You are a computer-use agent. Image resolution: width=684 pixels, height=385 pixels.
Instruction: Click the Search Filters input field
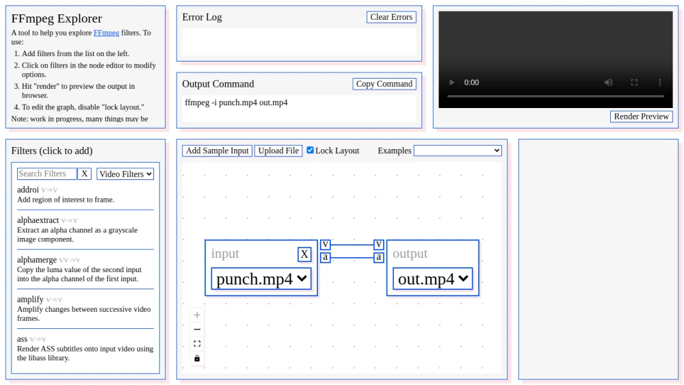47,174
